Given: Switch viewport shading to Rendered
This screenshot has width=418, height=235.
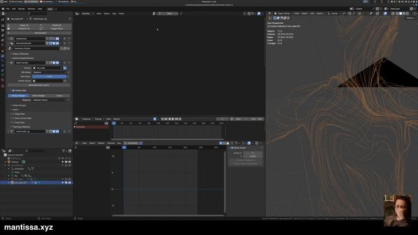Looking at the screenshot, I should [408, 13].
